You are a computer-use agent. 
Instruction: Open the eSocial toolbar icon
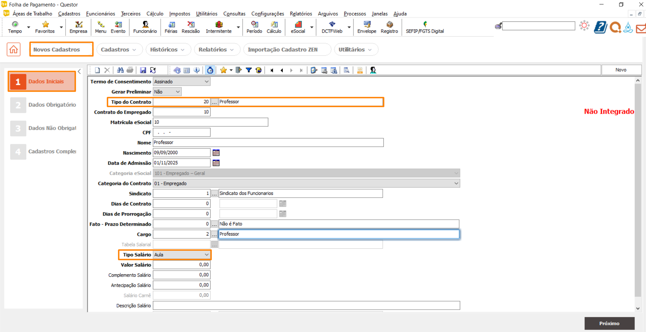tap(298, 27)
